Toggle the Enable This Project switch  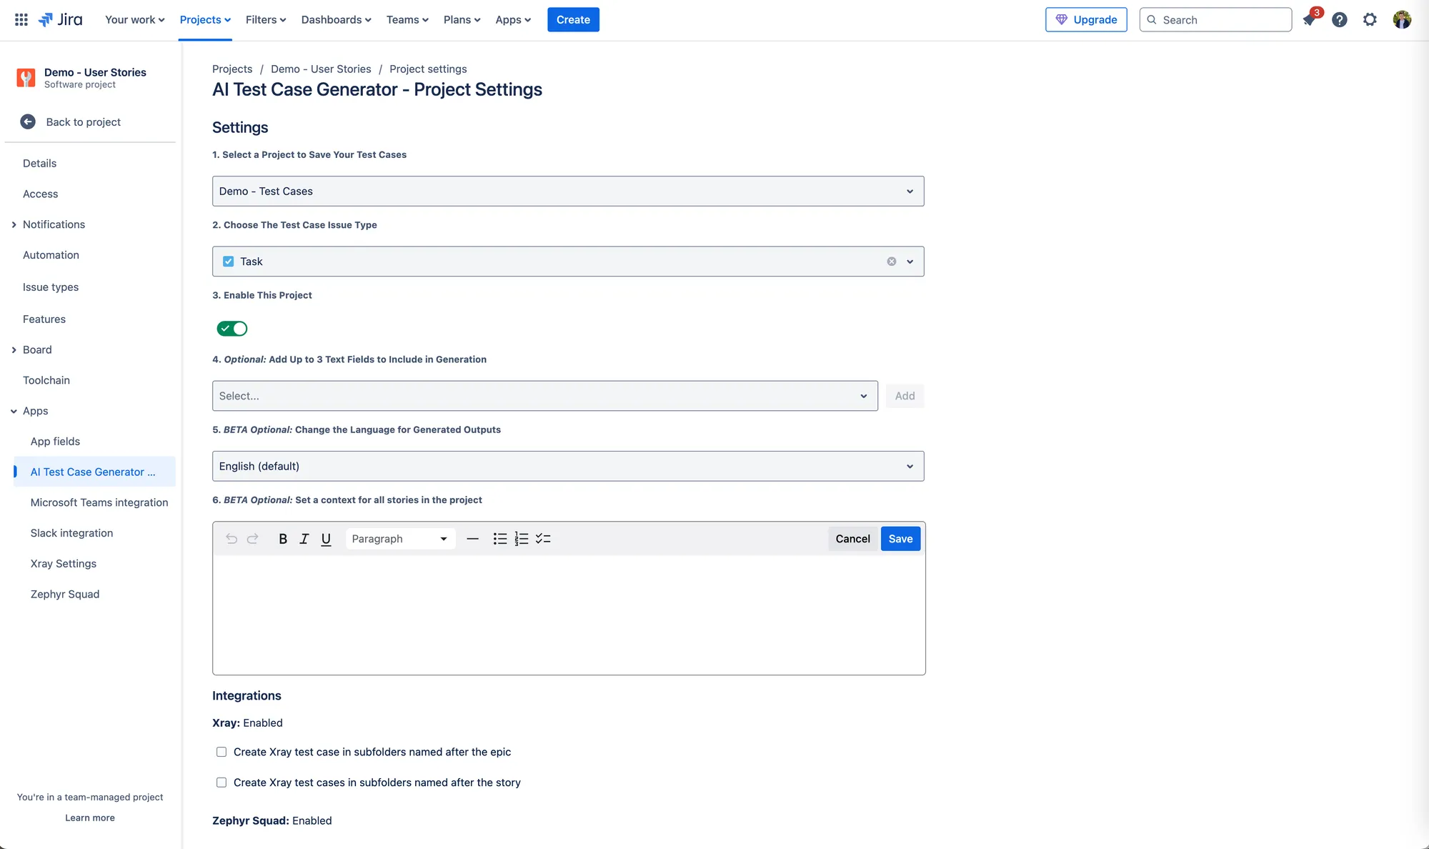[x=232, y=329]
